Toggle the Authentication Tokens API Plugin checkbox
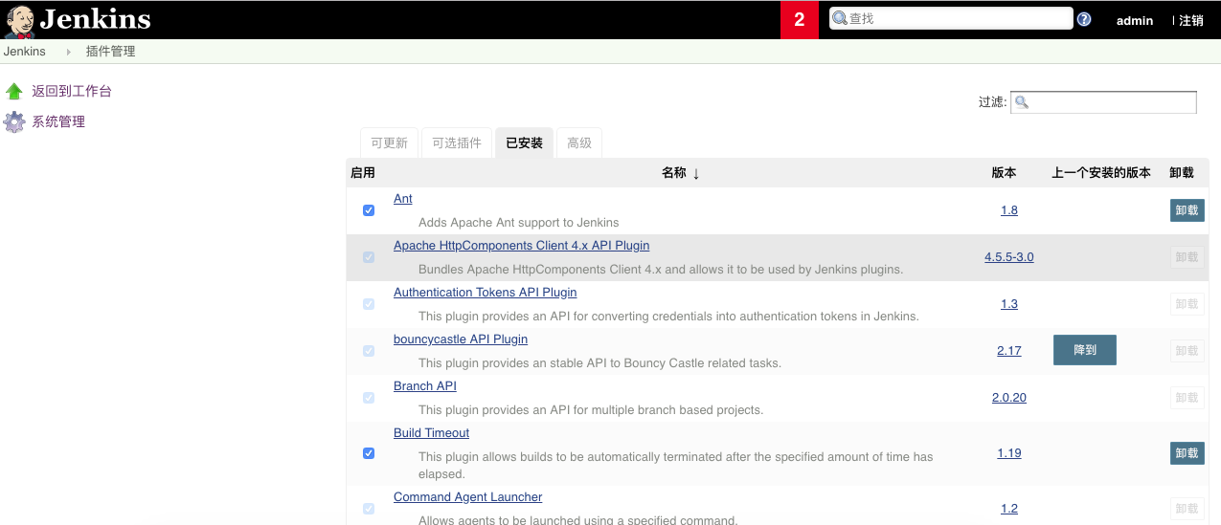 click(369, 304)
